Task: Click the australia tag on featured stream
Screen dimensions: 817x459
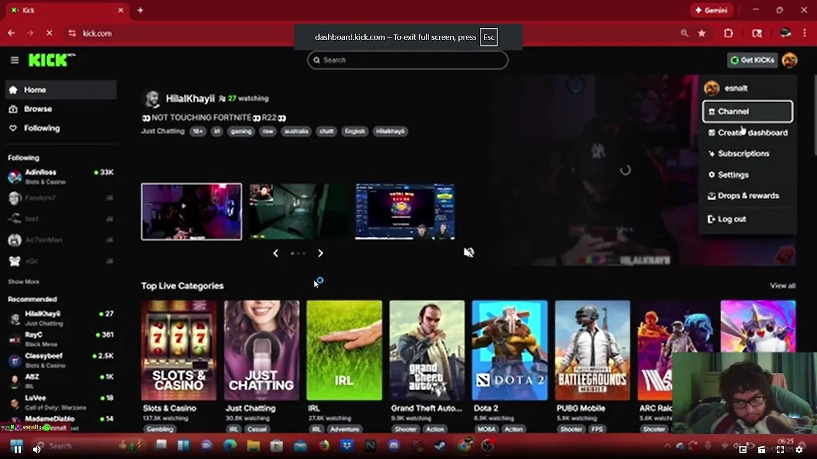Action: point(296,131)
